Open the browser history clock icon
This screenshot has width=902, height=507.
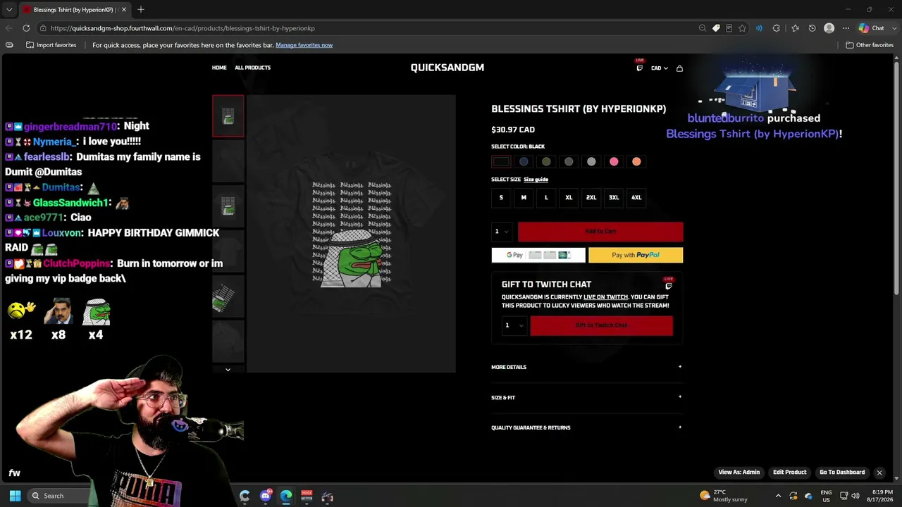pos(813,28)
